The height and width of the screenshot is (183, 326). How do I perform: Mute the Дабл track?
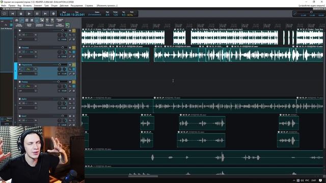pos(70,99)
